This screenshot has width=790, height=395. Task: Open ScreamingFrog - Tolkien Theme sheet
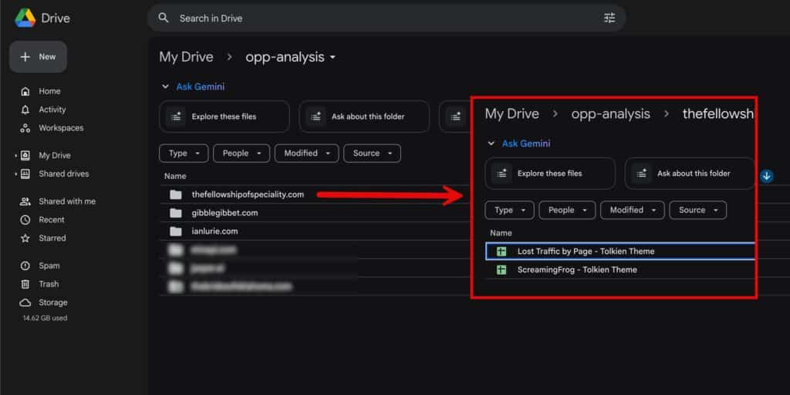[576, 270]
